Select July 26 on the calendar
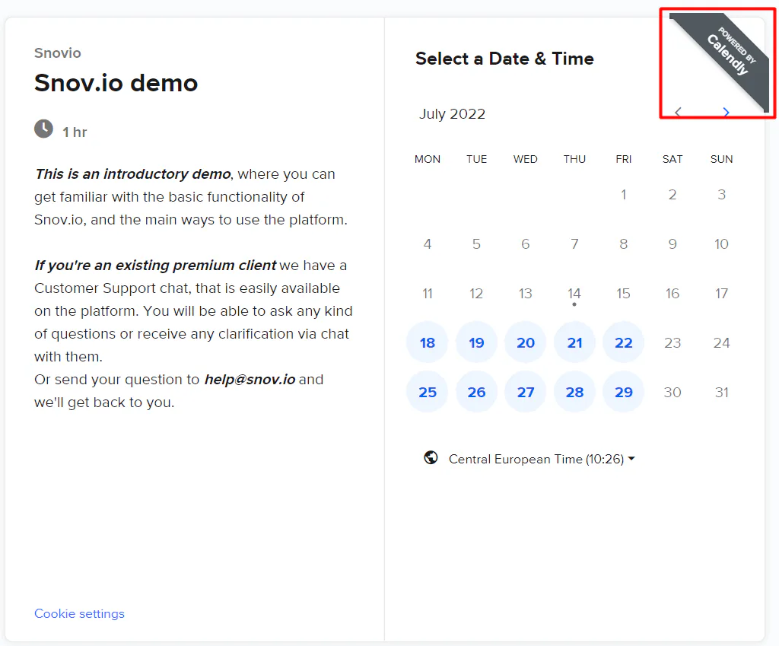The width and height of the screenshot is (779, 646). (476, 392)
